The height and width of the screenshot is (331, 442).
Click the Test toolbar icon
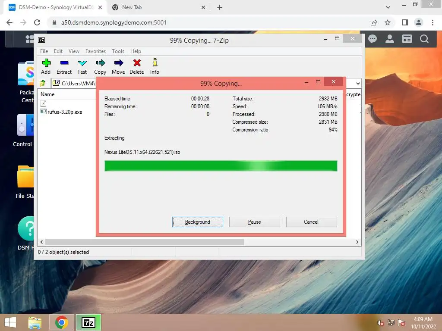[82, 66]
